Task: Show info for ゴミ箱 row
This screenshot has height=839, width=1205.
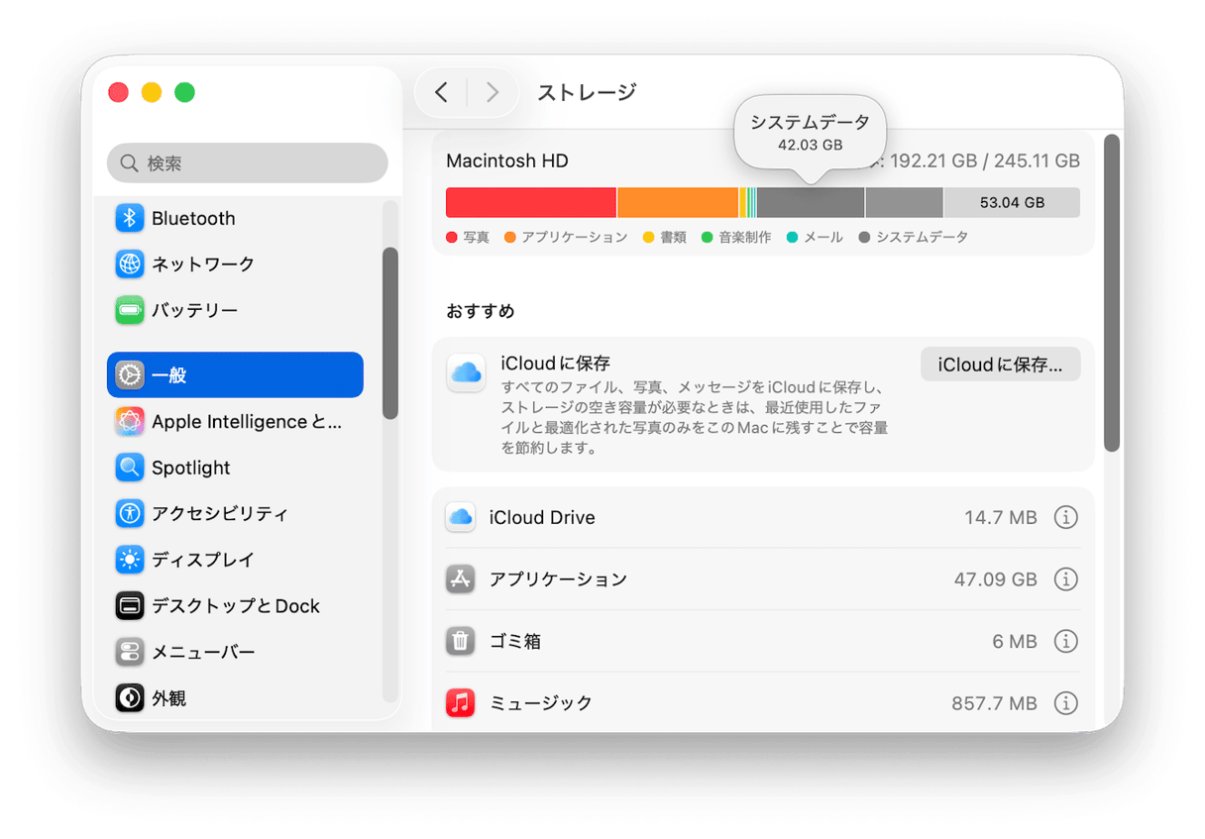Action: (1065, 641)
